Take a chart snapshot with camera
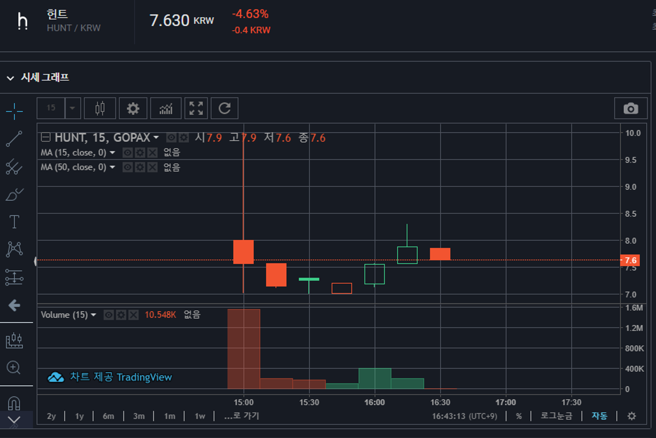The height and width of the screenshot is (438, 656). (631, 109)
